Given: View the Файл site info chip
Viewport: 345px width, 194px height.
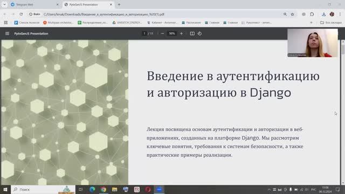Looking at the screenshot, I should [34, 14].
